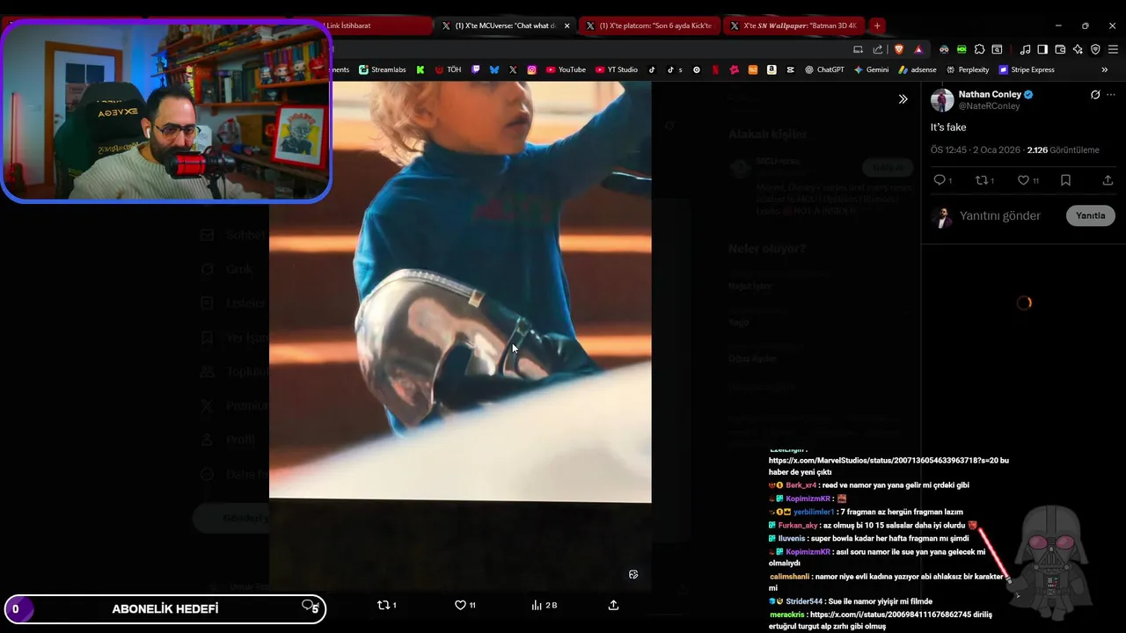Share icon below the media viewer
Image resolution: width=1126 pixels, height=633 pixels.
point(613,605)
